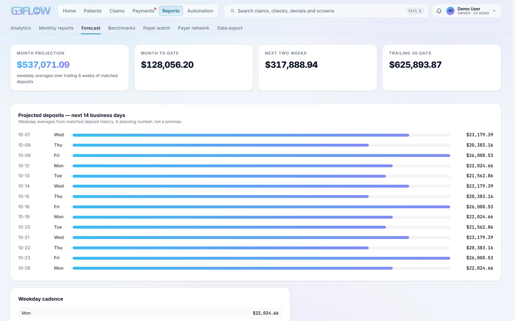Viewport: 515px width, 321px height.
Task: Click the 10-07 date label
Action: pos(24,135)
